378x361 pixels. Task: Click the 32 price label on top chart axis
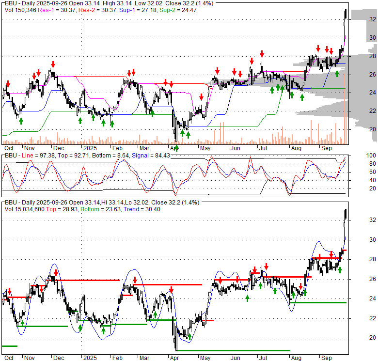[373, 19]
